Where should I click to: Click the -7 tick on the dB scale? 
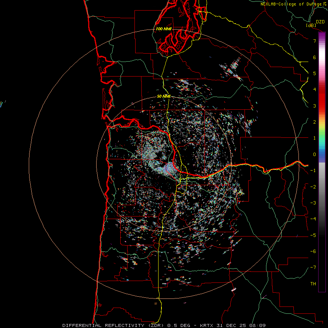click(313, 268)
